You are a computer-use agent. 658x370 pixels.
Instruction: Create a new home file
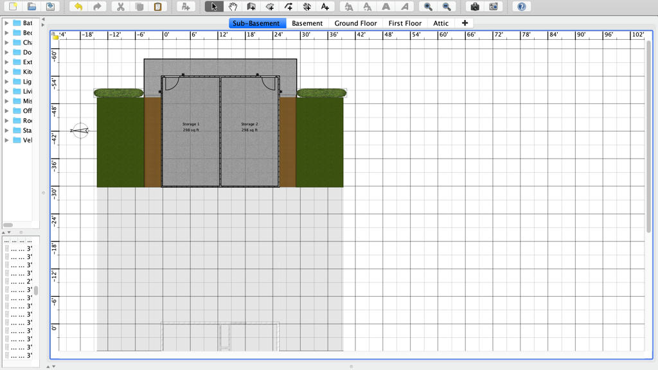coord(13,6)
